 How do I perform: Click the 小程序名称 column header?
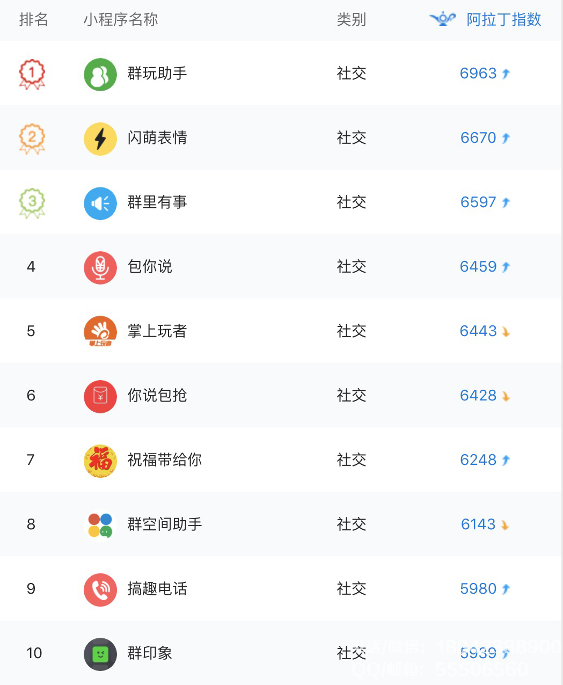click(121, 19)
